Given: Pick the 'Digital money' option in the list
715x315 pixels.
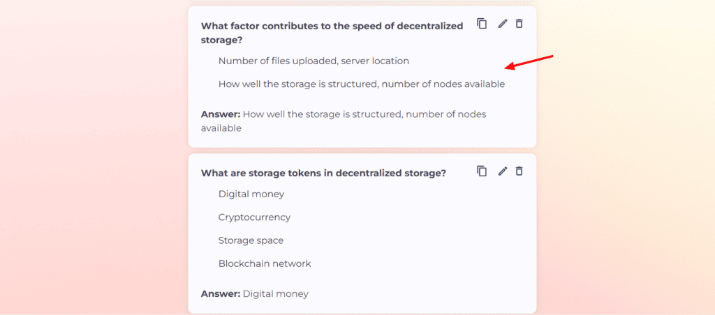Looking at the screenshot, I should 251,194.
